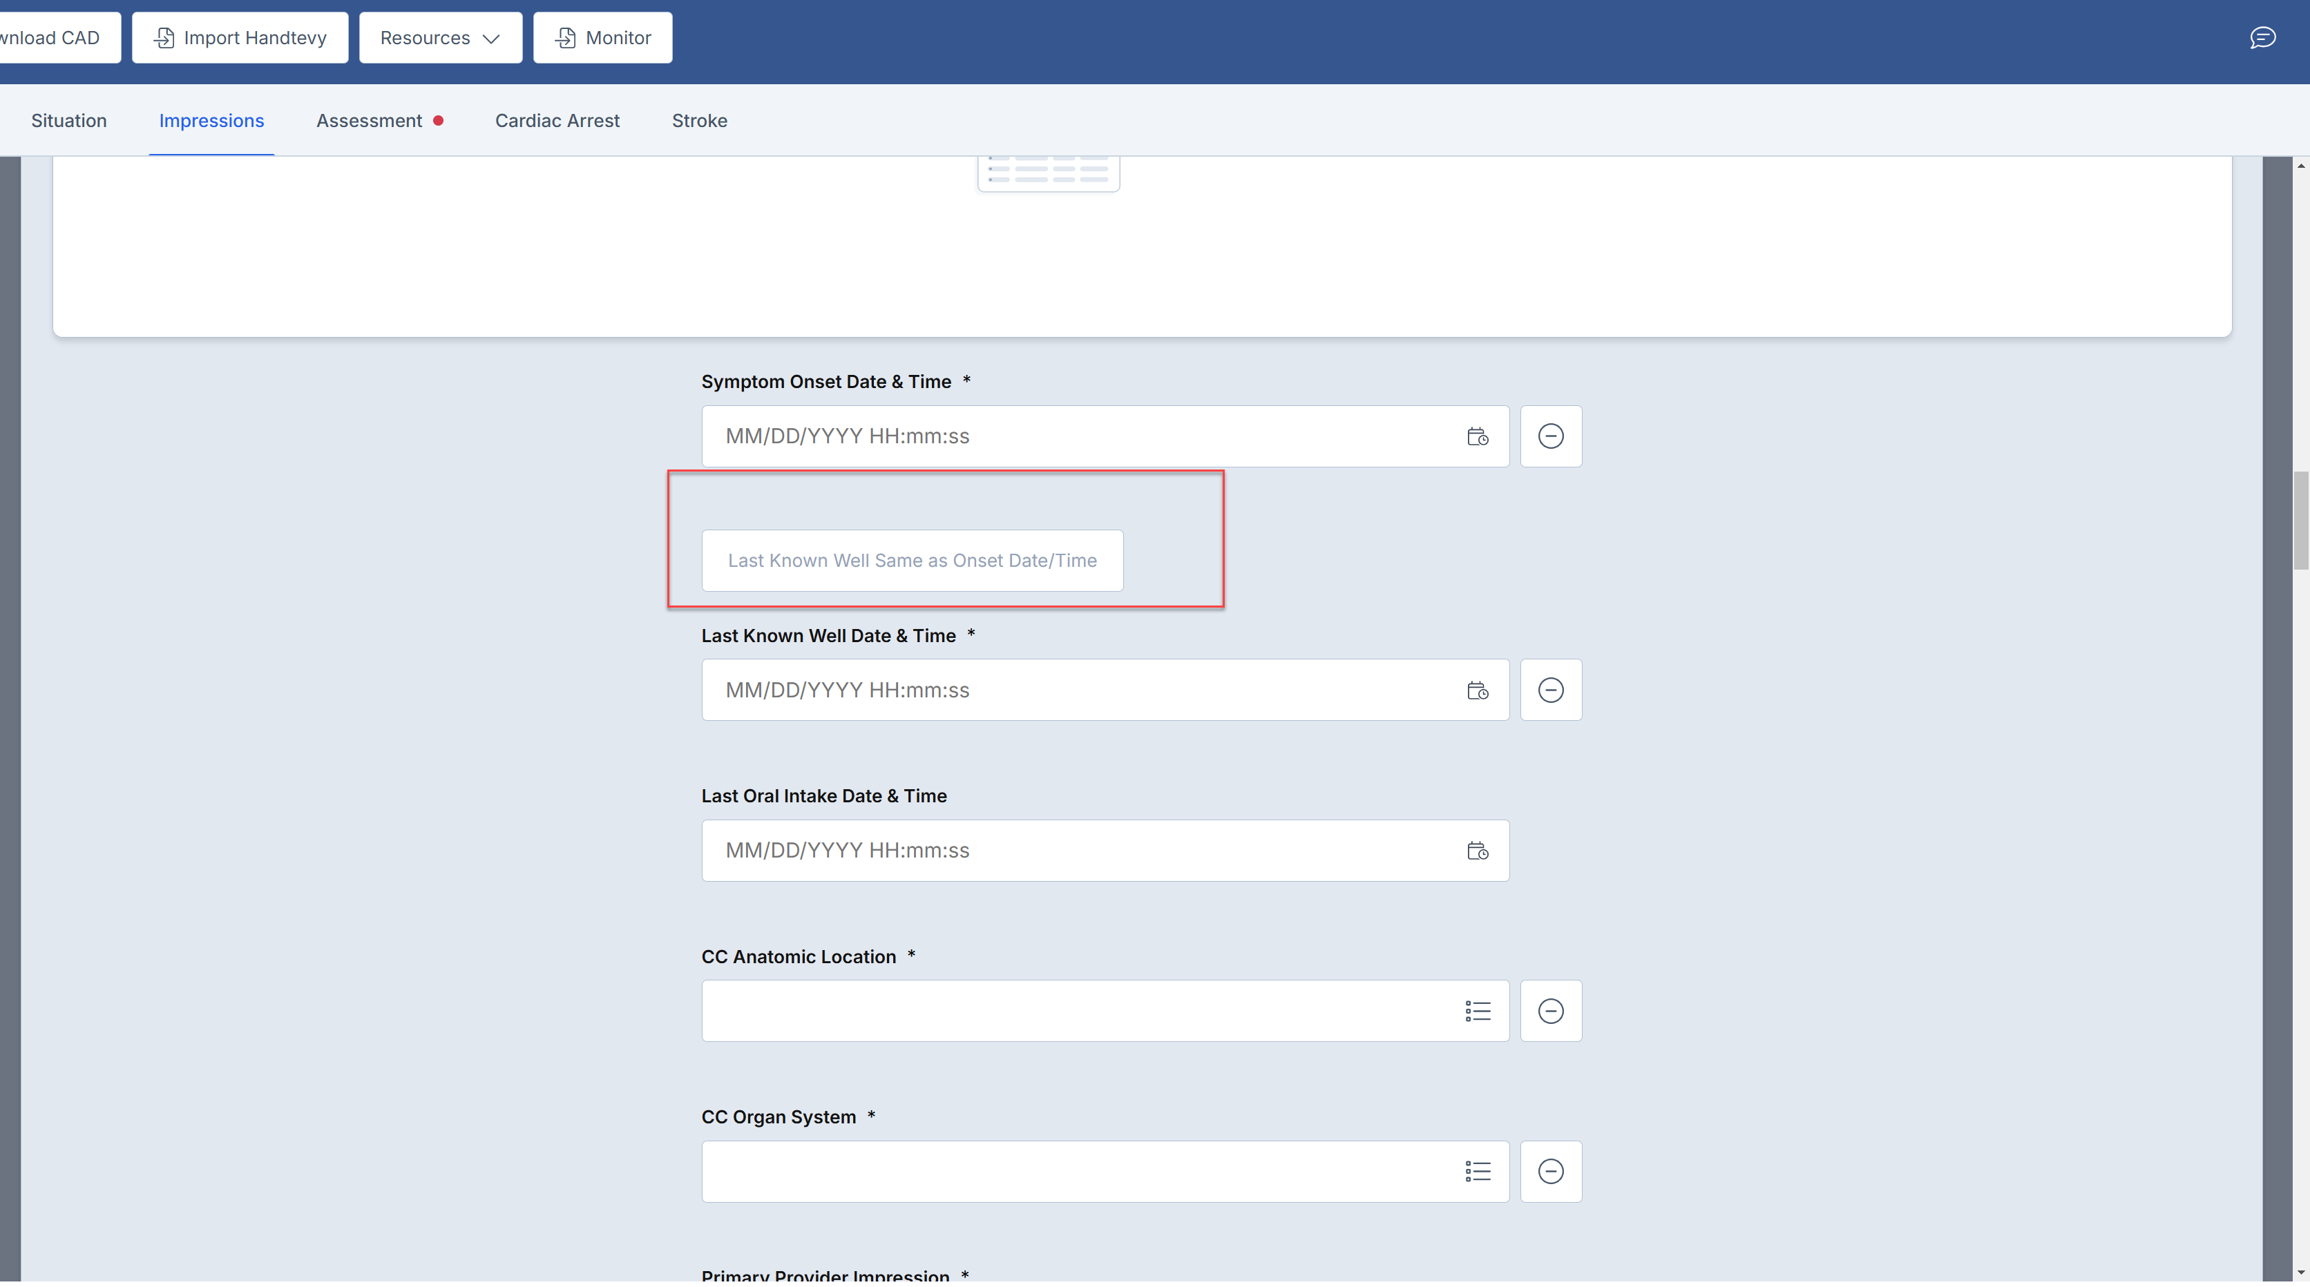This screenshot has width=2310, height=1287.
Task: Focus the Last Known Well Date field
Action: point(1105,690)
